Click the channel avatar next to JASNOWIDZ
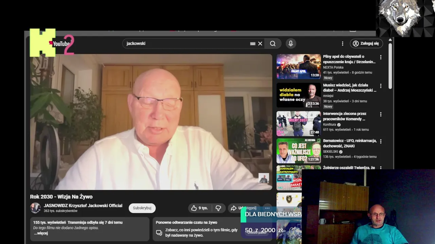 [35, 208]
